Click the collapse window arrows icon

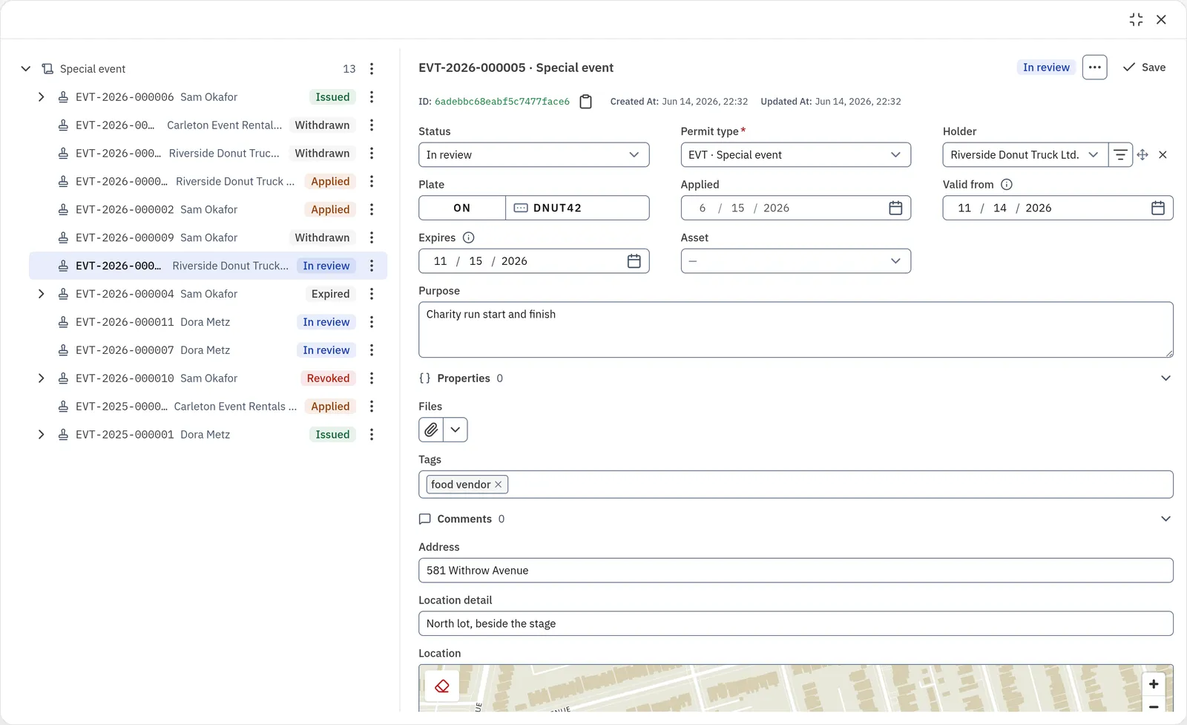[x=1136, y=20]
